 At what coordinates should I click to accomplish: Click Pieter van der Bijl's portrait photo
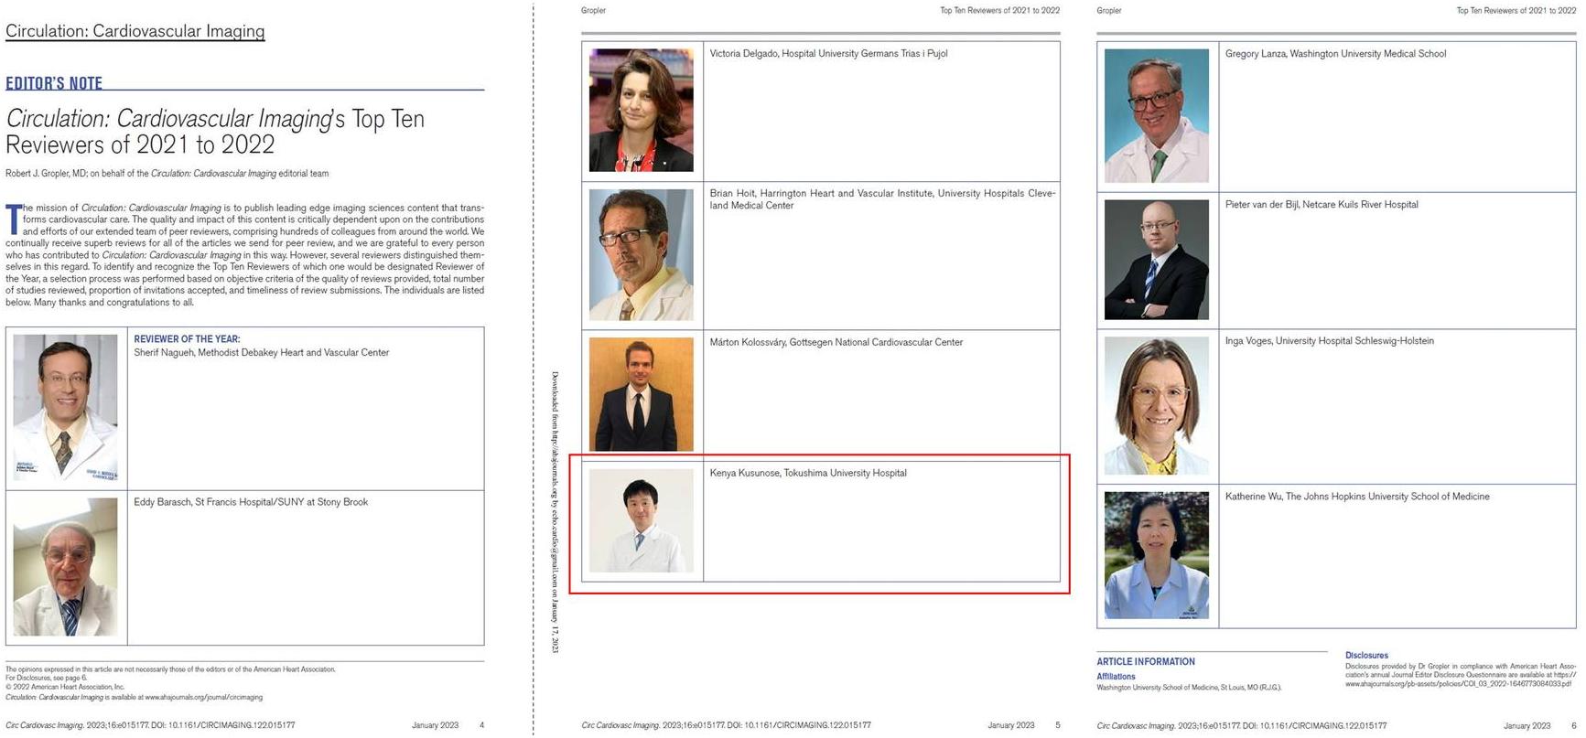click(x=1157, y=260)
